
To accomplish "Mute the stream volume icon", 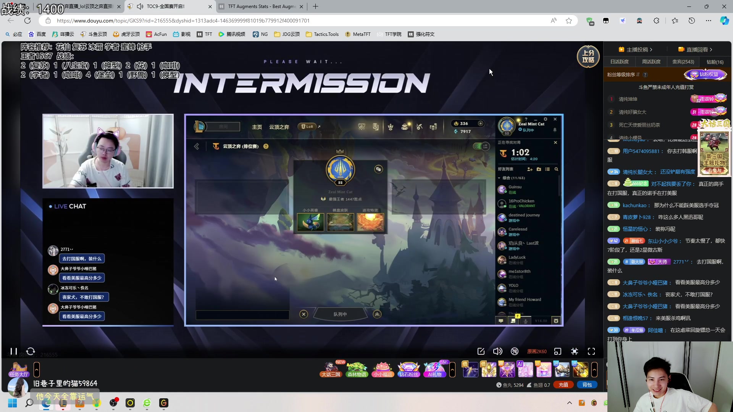I will tap(497, 351).
